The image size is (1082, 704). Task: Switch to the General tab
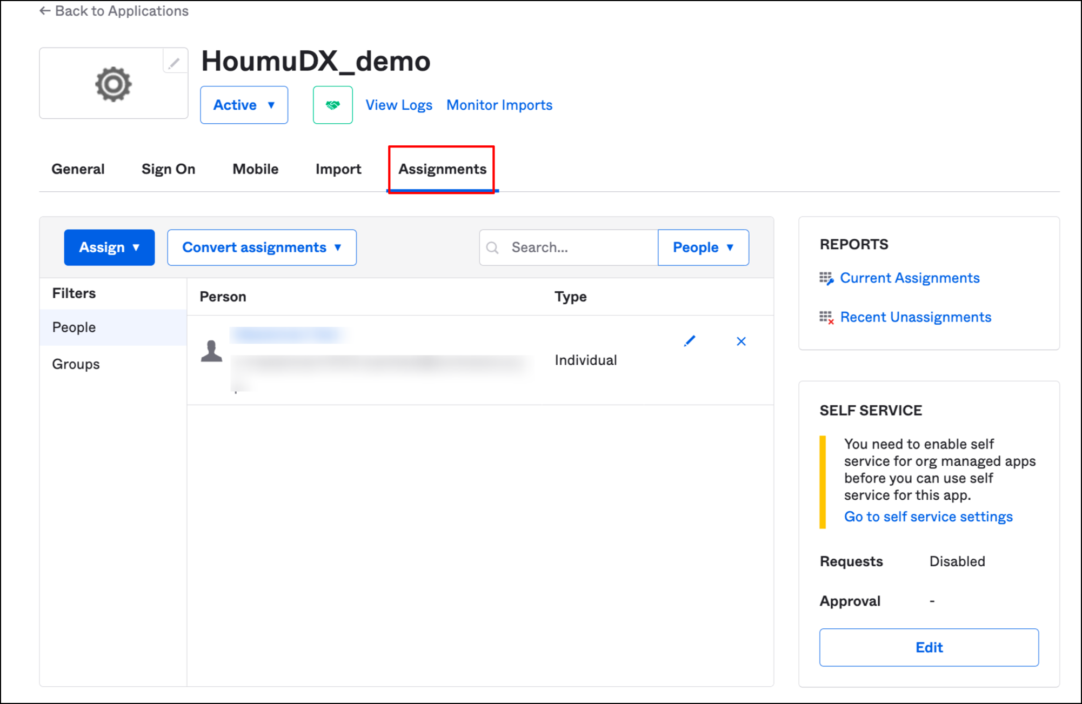78,169
